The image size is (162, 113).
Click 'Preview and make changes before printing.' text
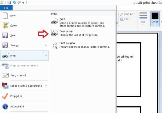(84, 47)
